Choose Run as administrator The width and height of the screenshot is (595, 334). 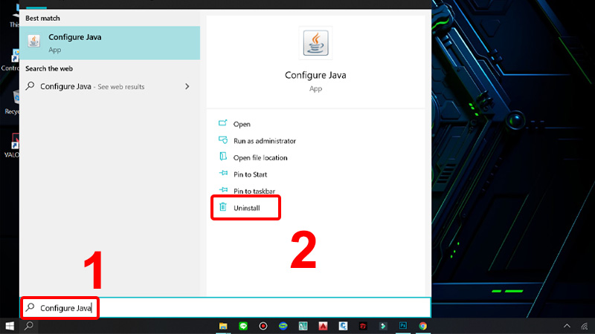tap(265, 141)
